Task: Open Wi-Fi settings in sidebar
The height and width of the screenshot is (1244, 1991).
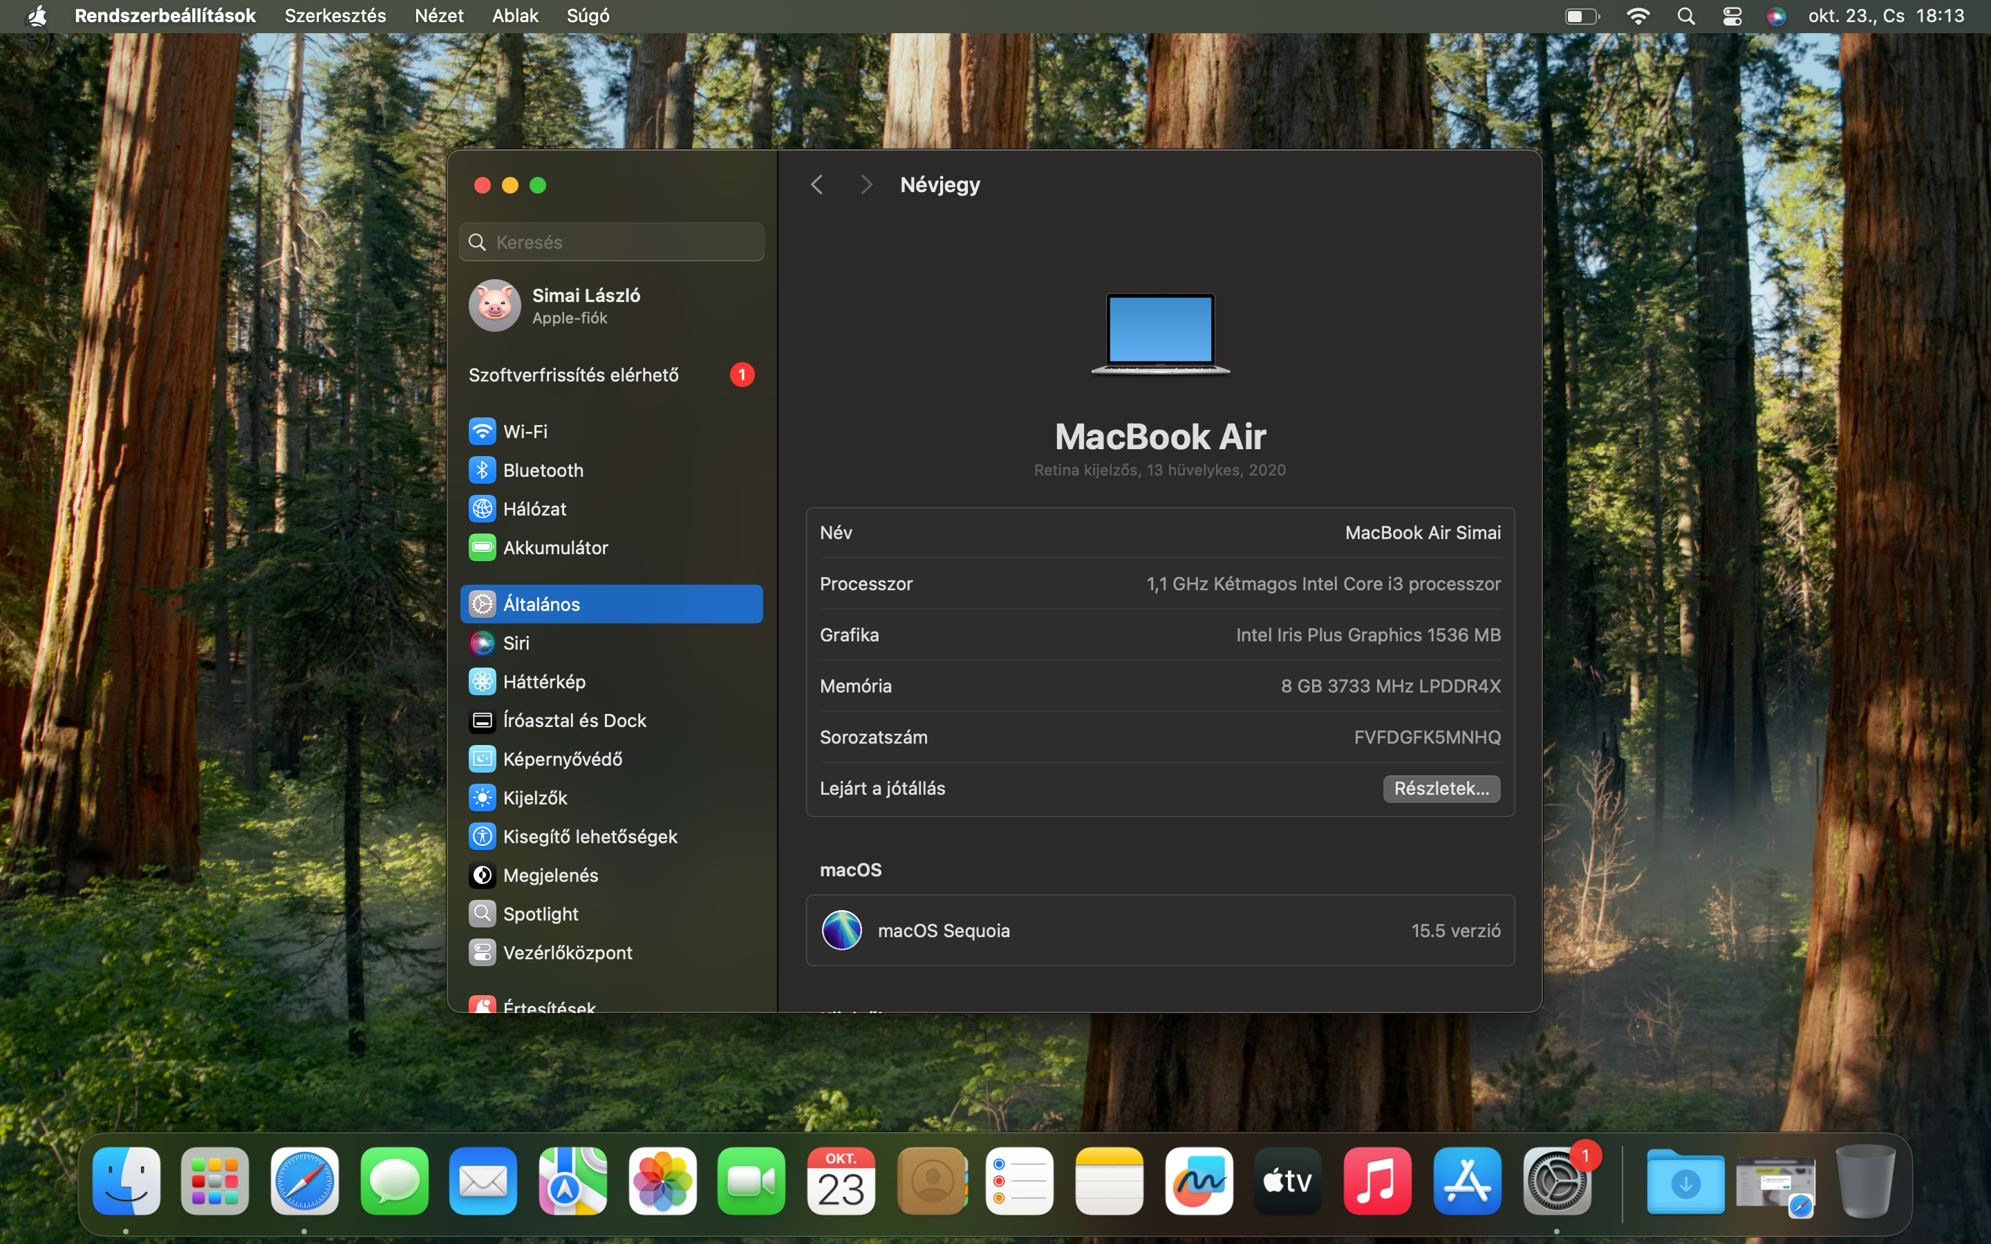Action: [x=525, y=431]
